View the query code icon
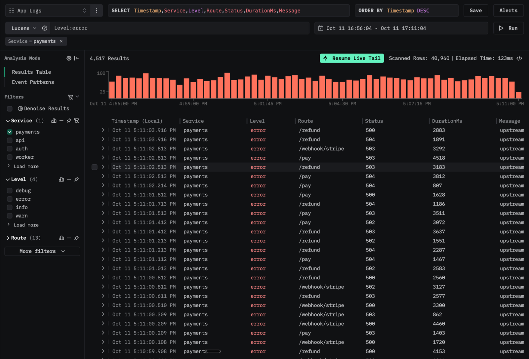 [x=519, y=58]
